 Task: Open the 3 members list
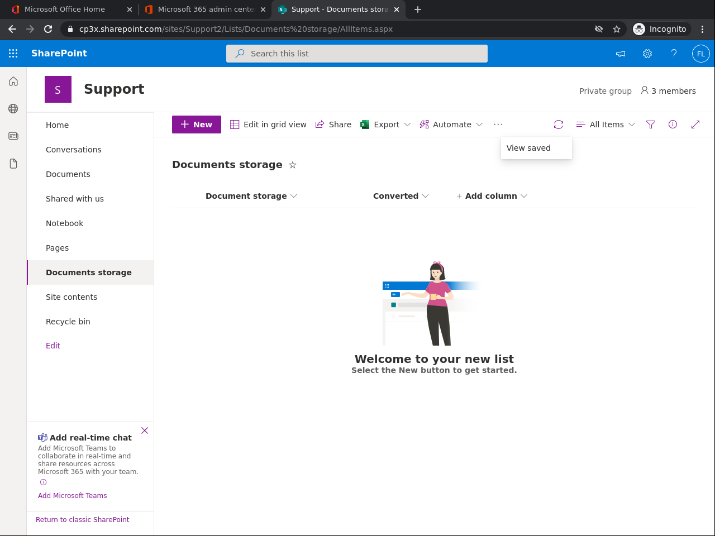(x=668, y=90)
